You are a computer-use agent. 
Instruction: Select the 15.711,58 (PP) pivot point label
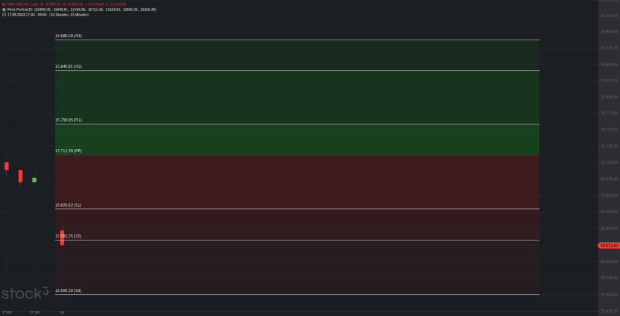pyautogui.click(x=68, y=150)
